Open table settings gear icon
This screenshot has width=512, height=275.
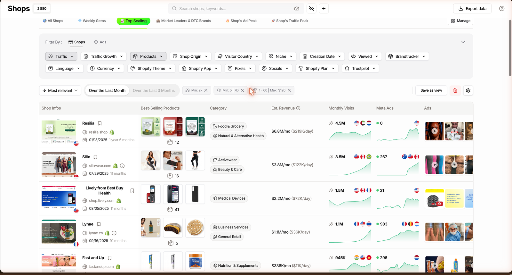(468, 90)
